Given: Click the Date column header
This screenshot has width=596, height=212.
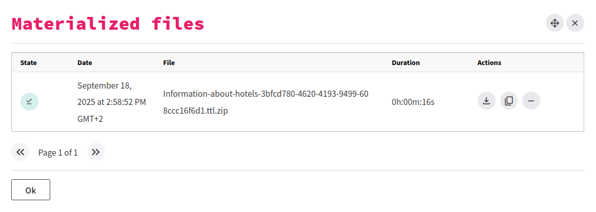Looking at the screenshot, I should [85, 63].
